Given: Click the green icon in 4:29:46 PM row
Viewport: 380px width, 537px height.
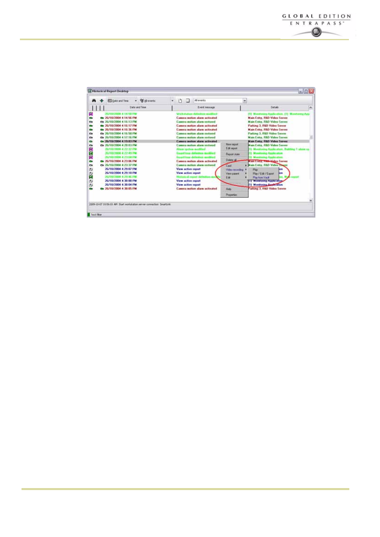Looking at the screenshot, I should point(91,177).
